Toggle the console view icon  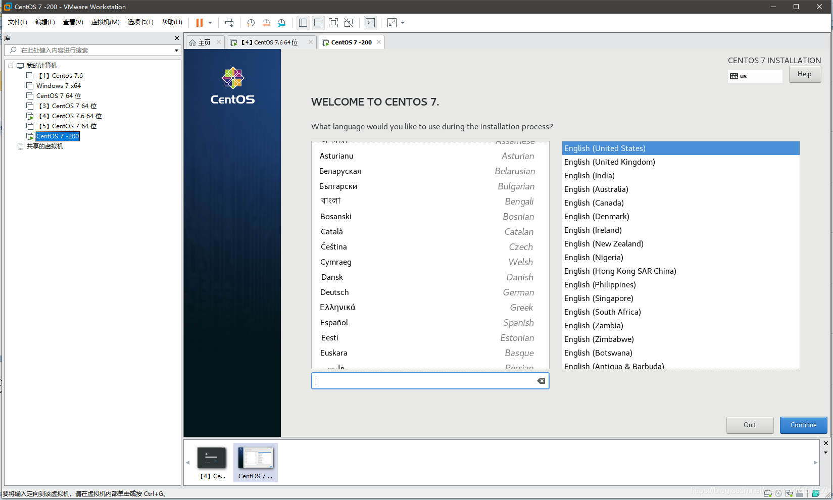coord(370,23)
